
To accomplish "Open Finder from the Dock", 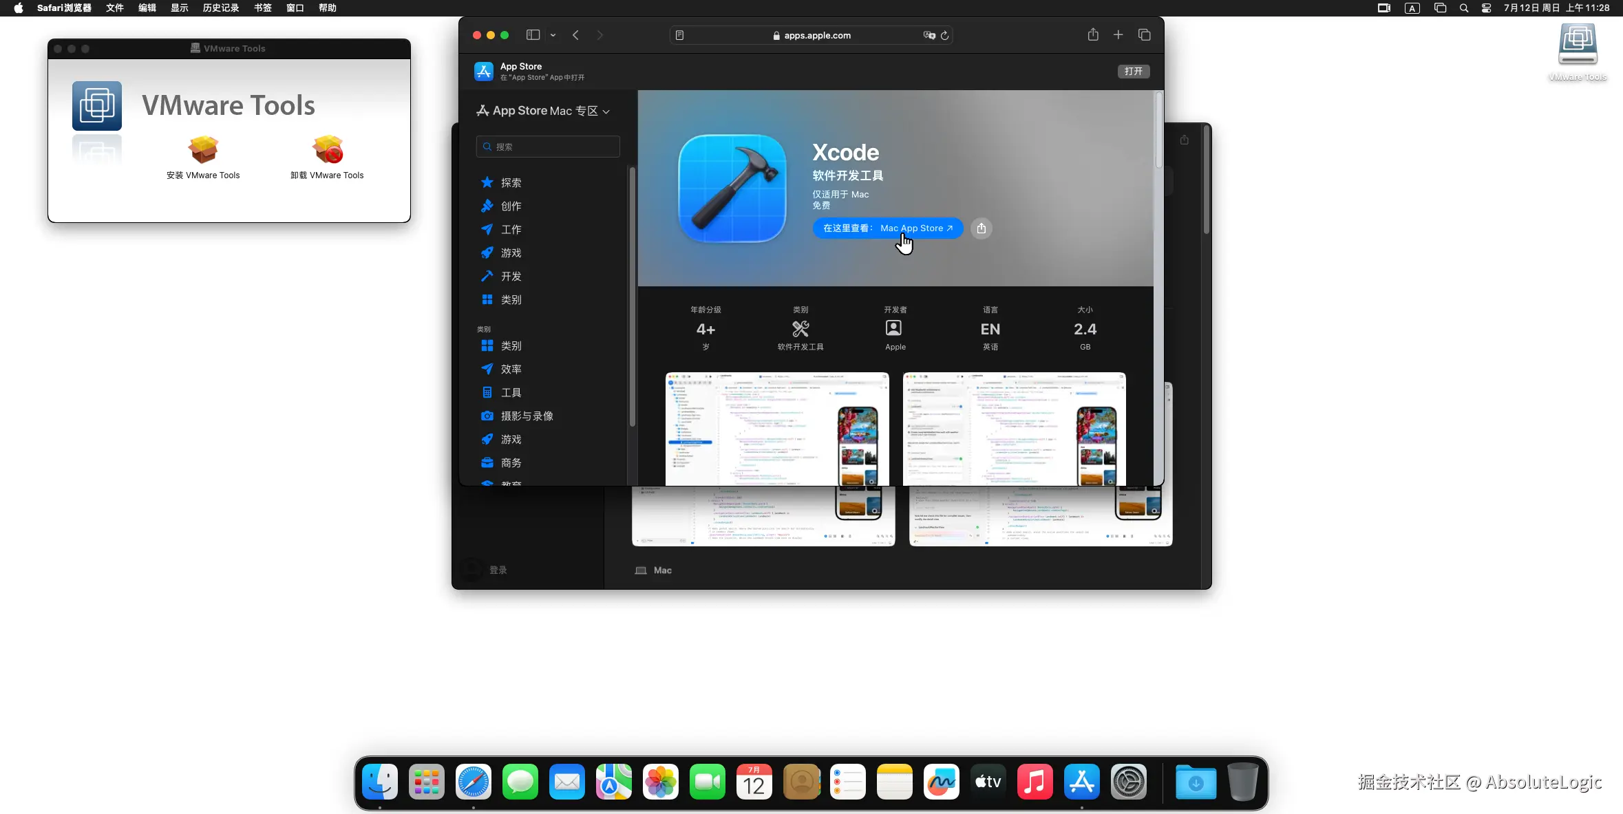I will 380,782.
